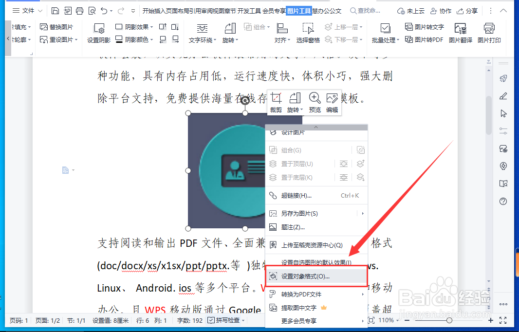Collapse the ribbon with the chevron
Viewport: 519px width, 332px height.
pos(503,11)
